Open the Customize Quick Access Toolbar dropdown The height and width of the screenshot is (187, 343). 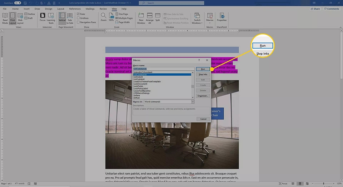point(59,3)
